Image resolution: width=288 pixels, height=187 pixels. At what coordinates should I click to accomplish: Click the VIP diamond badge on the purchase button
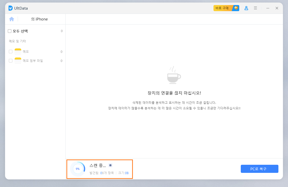click(235, 8)
